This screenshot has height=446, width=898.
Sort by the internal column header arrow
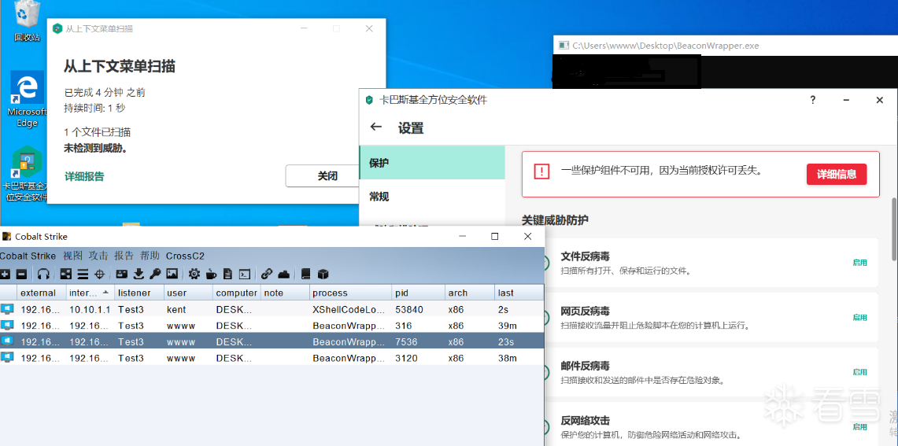[x=106, y=293]
